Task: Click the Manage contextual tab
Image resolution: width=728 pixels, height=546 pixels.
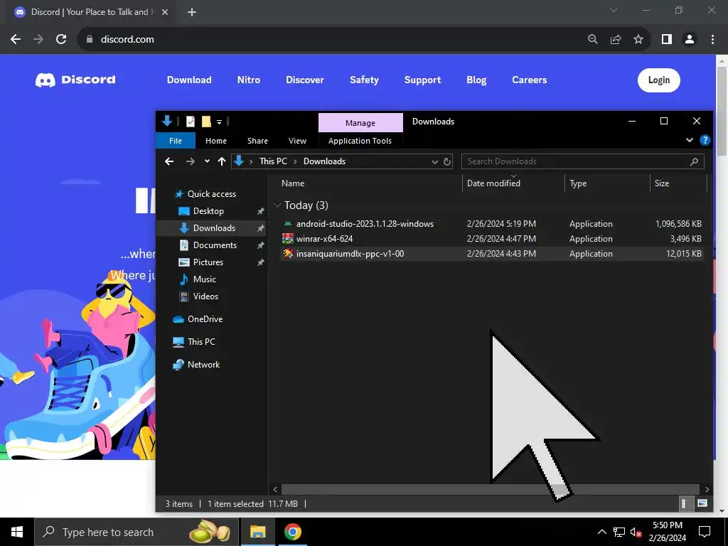Action: (x=360, y=123)
